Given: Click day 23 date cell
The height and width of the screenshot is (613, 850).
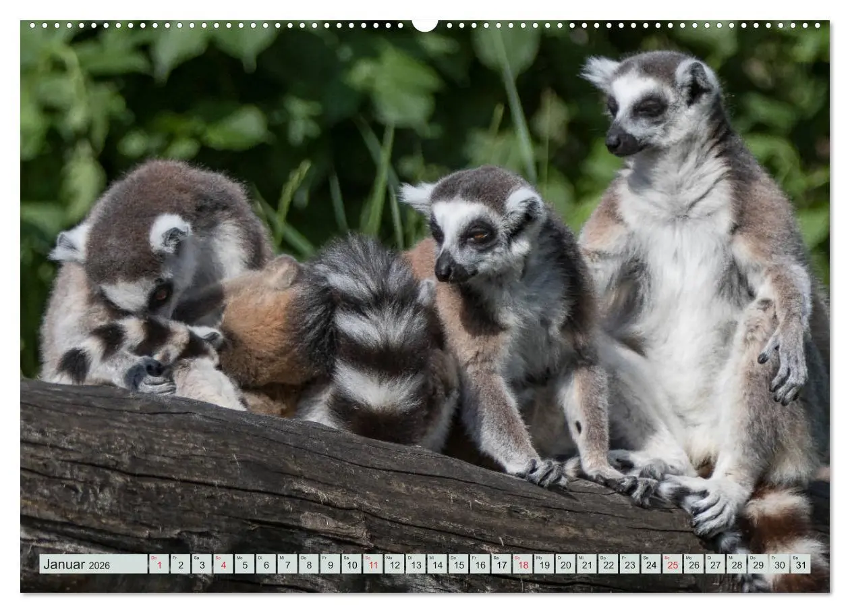Looking at the screenshot, I should click(x=629, y=564).
